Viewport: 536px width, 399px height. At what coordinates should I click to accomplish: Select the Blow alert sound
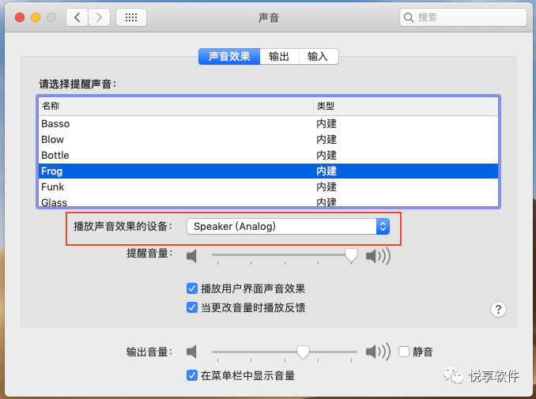click(268, 139)
